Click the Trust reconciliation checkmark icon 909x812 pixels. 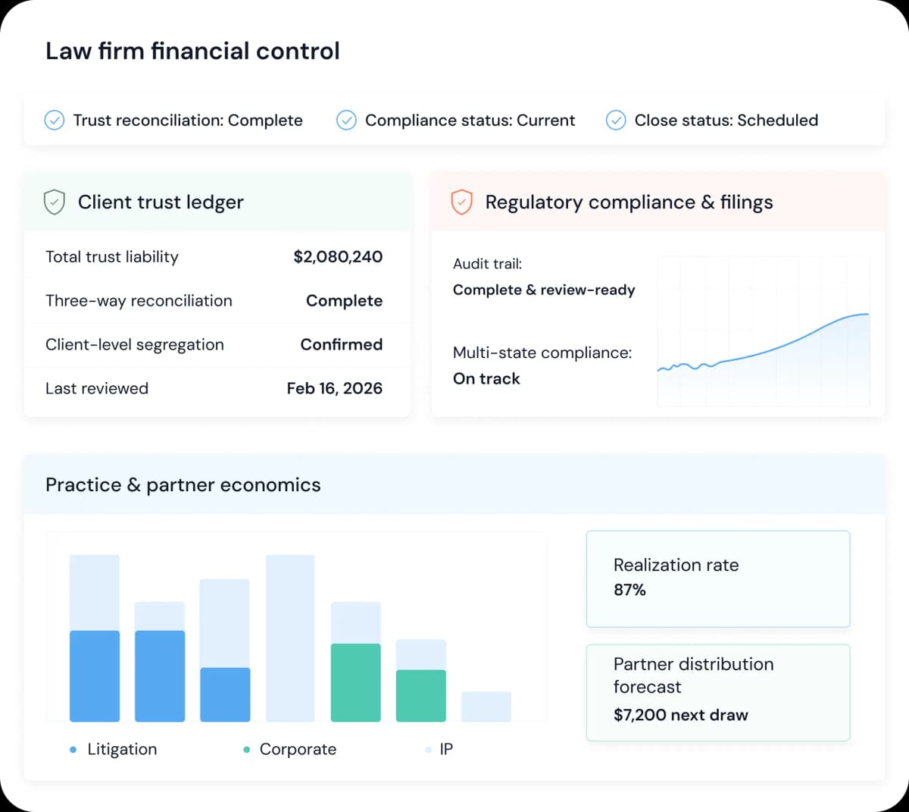tap(54, 120)
